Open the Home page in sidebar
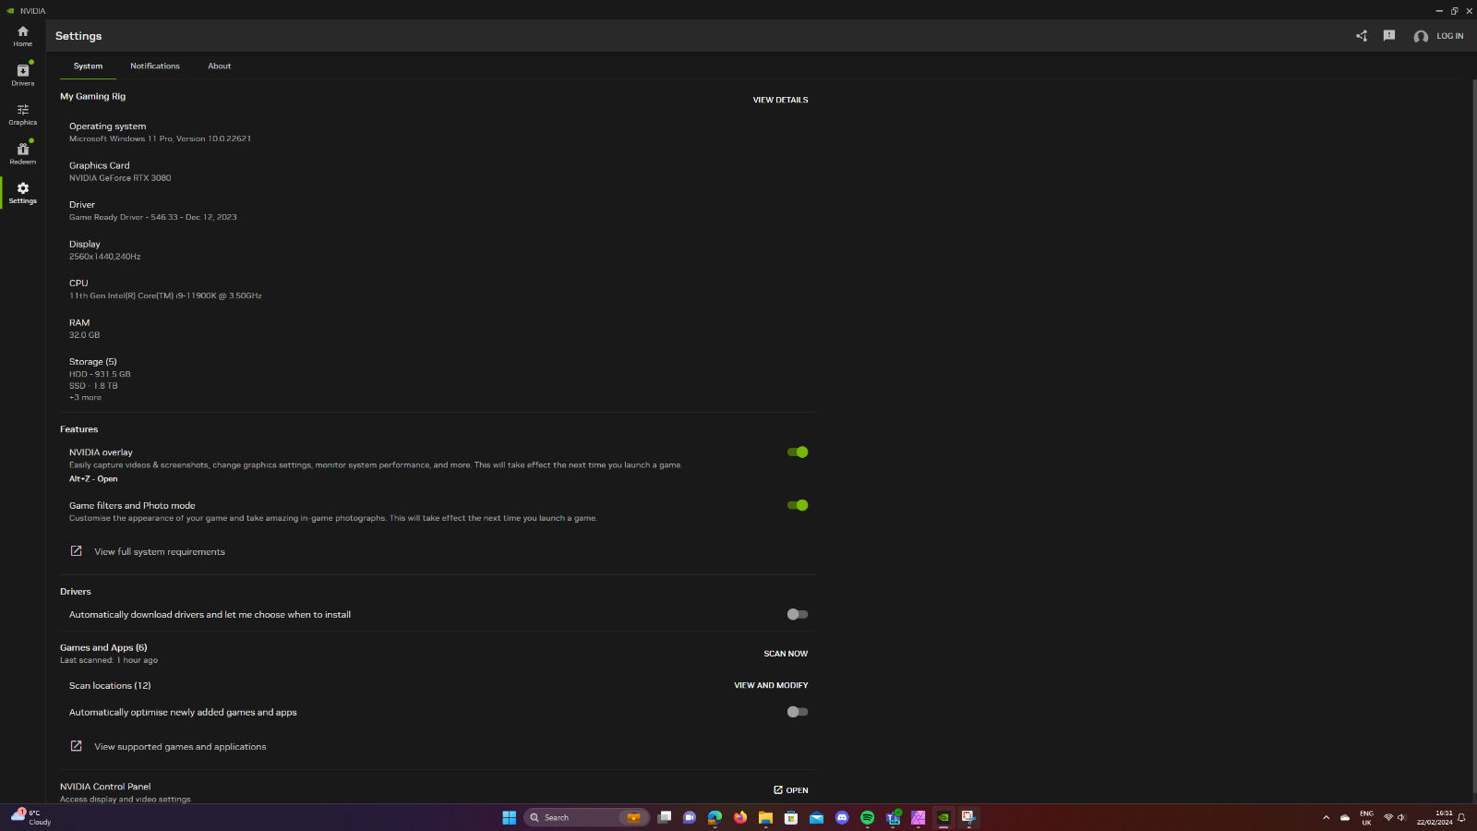This screenshot has height=831, width=1477. (x=22, y=35)
